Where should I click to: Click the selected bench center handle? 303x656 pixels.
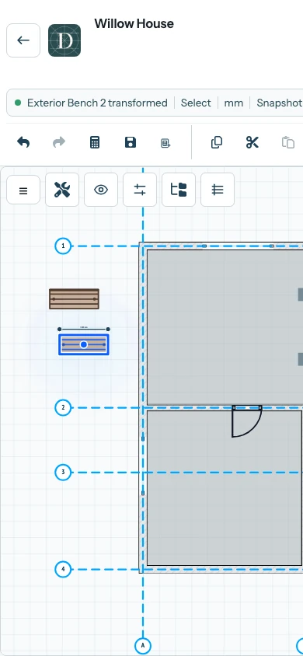[x=84, y=345]
